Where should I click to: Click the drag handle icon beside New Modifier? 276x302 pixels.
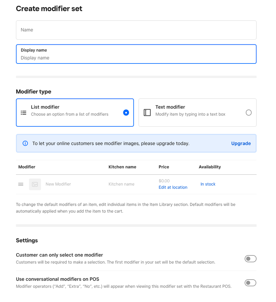[21, 184]
